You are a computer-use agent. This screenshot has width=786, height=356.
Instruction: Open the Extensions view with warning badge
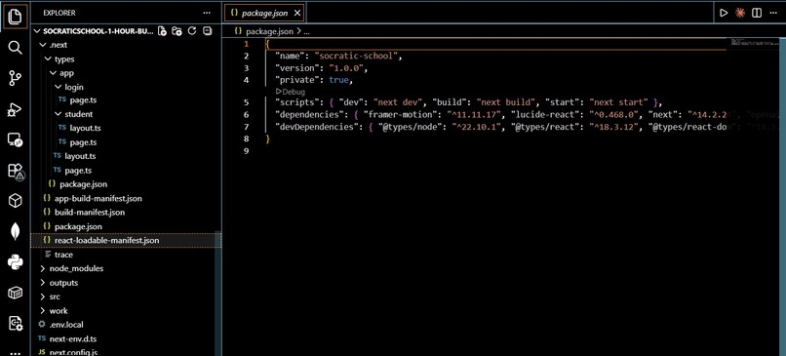coord(15,171)
